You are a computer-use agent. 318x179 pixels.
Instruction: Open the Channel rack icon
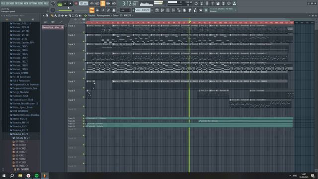pyautogui.click(x=168, y=10)
